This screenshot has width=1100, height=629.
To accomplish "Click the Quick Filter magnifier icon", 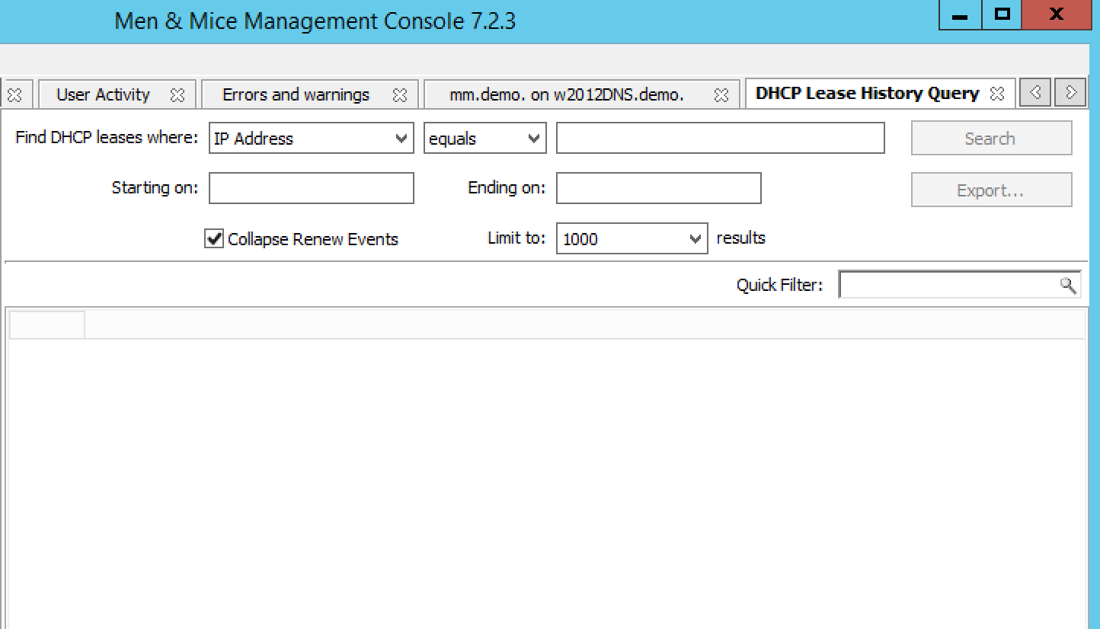I will (1068, 285).
